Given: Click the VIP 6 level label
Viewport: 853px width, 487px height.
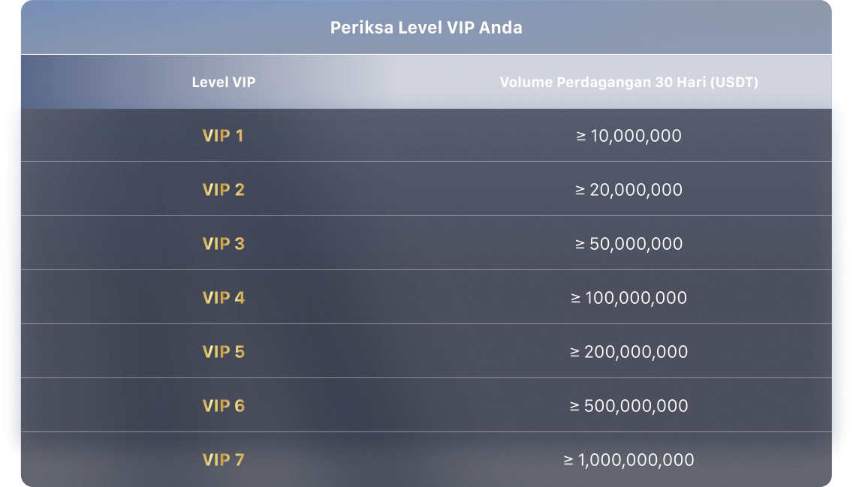Looking at the screenshot, I should (x=223, y=406).
